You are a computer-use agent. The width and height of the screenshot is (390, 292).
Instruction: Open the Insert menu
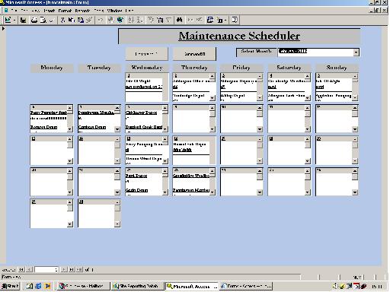(x=49, y=11)
